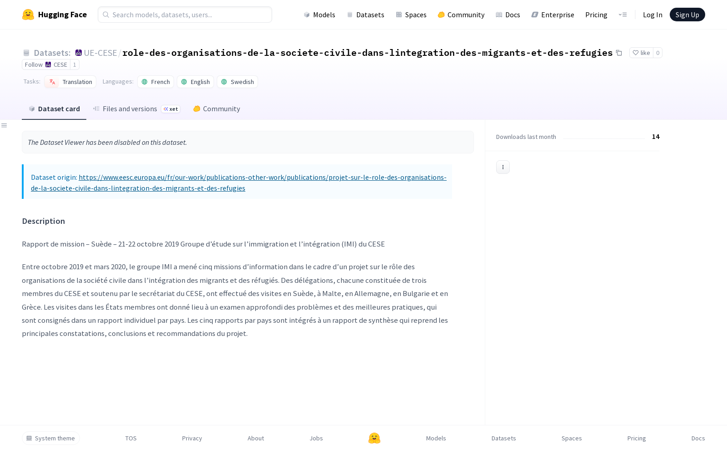Open Community in top navigation
Image resolution: width=727 pixels, height=454 pixels.
(461, 15)
